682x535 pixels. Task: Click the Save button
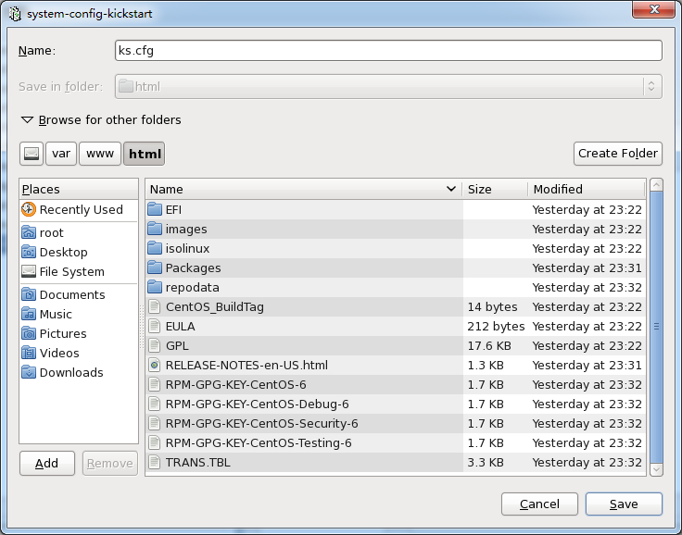[x=624, y=504]
